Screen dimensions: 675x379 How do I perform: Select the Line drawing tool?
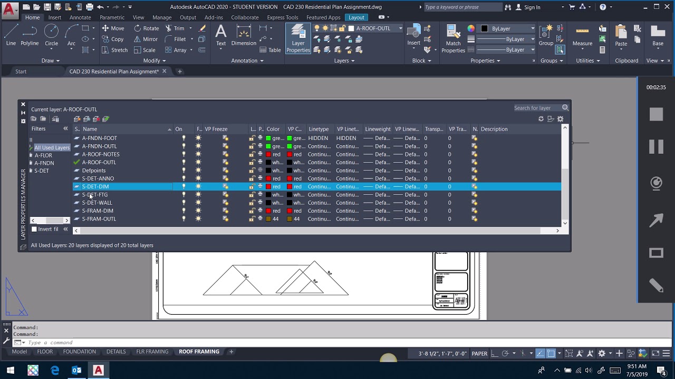coord(11,36)
